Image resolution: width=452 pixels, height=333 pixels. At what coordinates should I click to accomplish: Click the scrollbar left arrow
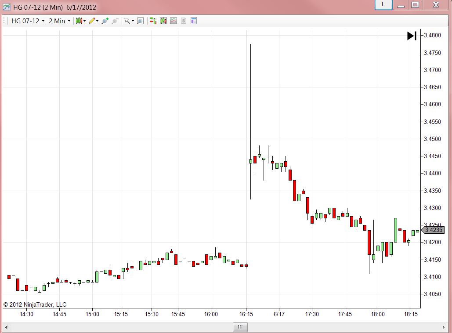(x=6, y=327)
